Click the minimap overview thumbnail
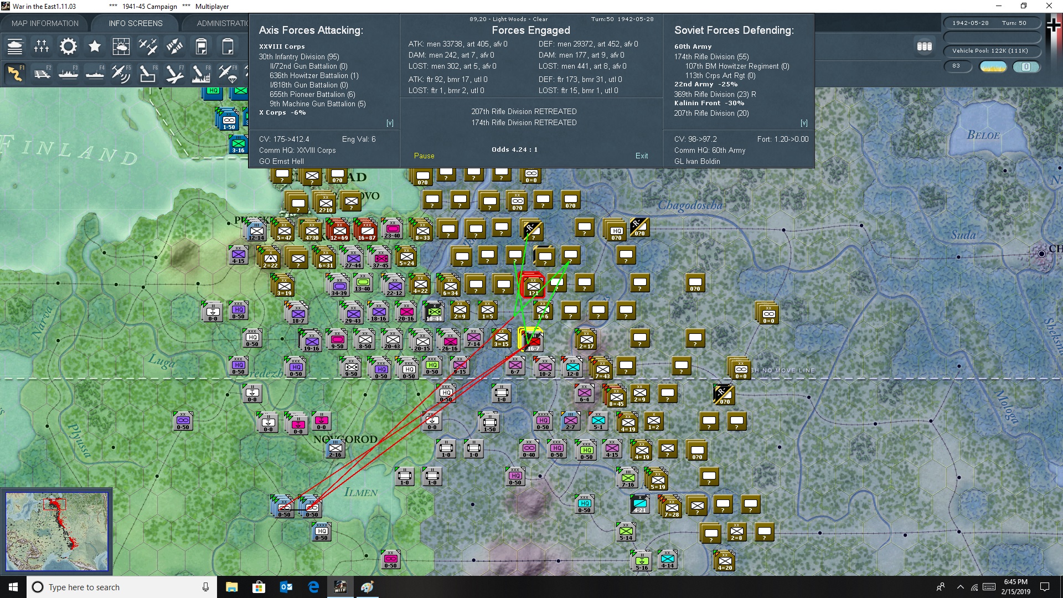This screenshot has width=1063, height=598. 57,532
